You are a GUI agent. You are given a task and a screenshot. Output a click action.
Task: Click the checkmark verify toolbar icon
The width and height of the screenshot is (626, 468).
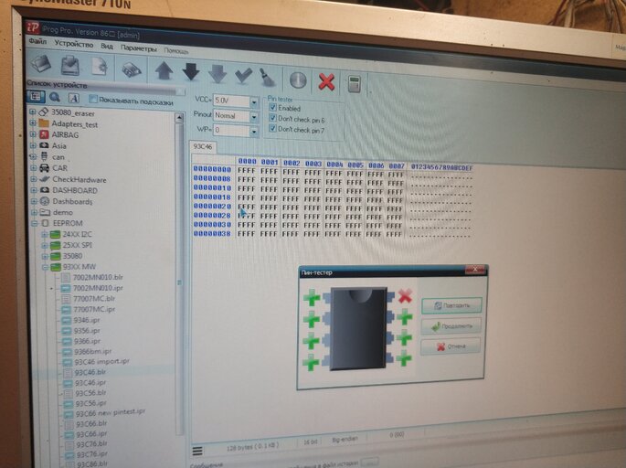[x=243, y=76]
